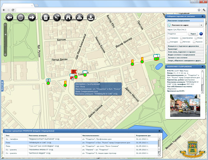Sort by Разрешение до column header

pos(147,136)
